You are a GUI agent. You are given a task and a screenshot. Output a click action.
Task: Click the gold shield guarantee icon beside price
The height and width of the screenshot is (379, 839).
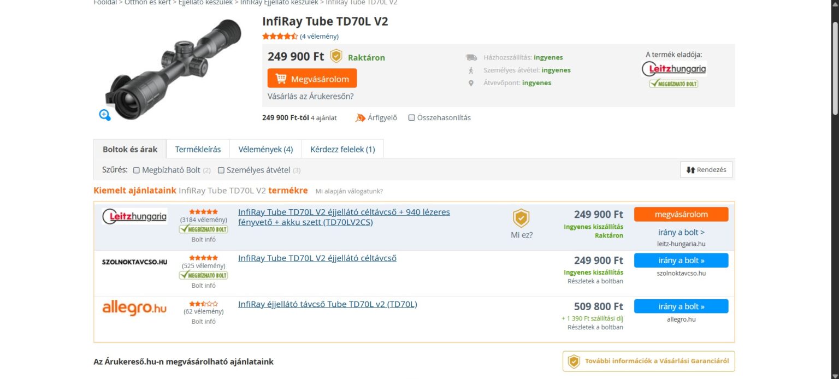pos(336,56)
